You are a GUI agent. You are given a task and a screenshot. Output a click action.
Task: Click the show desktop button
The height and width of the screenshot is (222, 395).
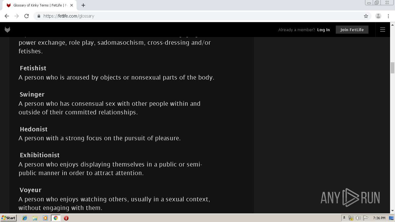[x=392, y=218]
